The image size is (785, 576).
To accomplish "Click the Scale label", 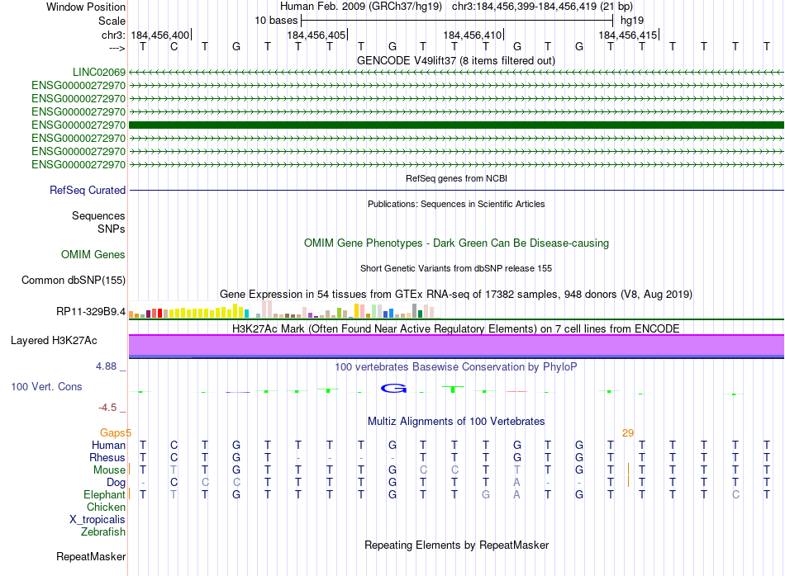I will [112, 21].
